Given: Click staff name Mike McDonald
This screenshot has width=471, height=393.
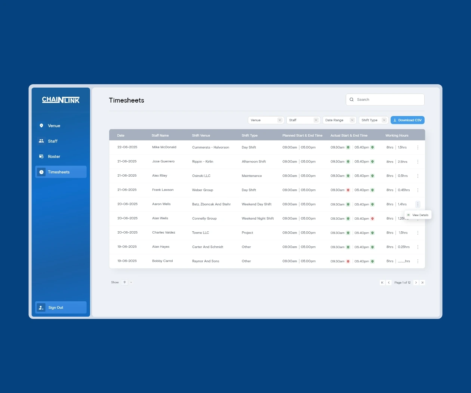Looking at the screenshot, I should 164,147.
